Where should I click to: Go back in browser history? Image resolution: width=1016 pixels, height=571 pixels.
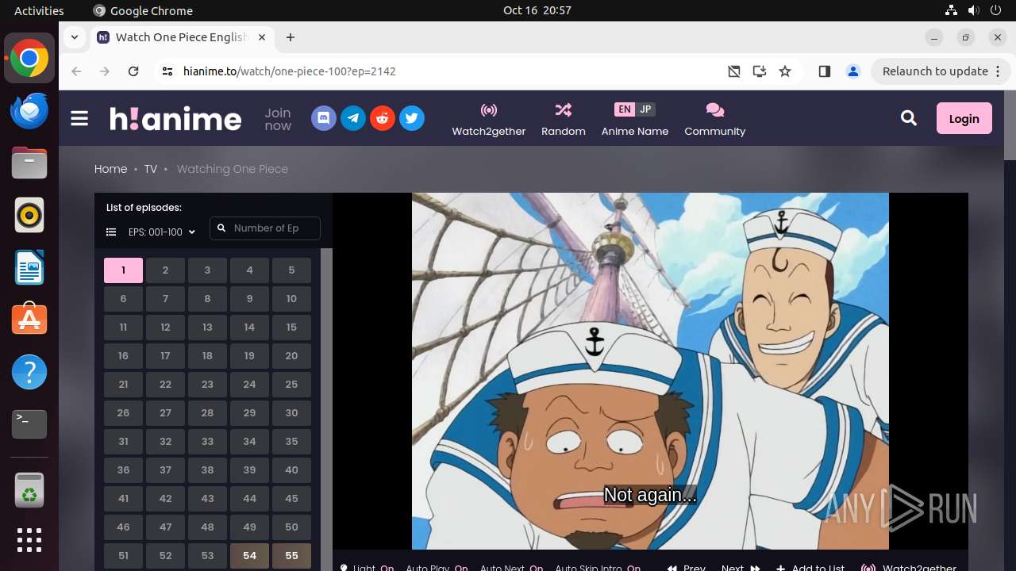coord(76,71)
